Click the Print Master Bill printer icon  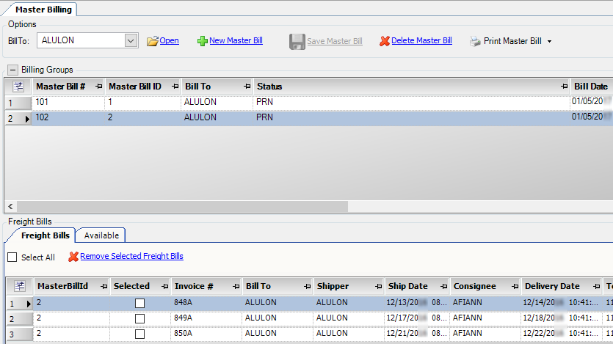click(475, 41)
